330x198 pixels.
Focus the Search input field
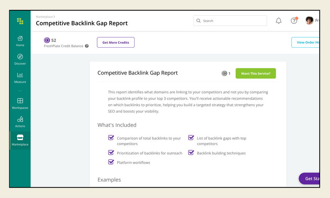pyautogui.click(x=230, y=21)
